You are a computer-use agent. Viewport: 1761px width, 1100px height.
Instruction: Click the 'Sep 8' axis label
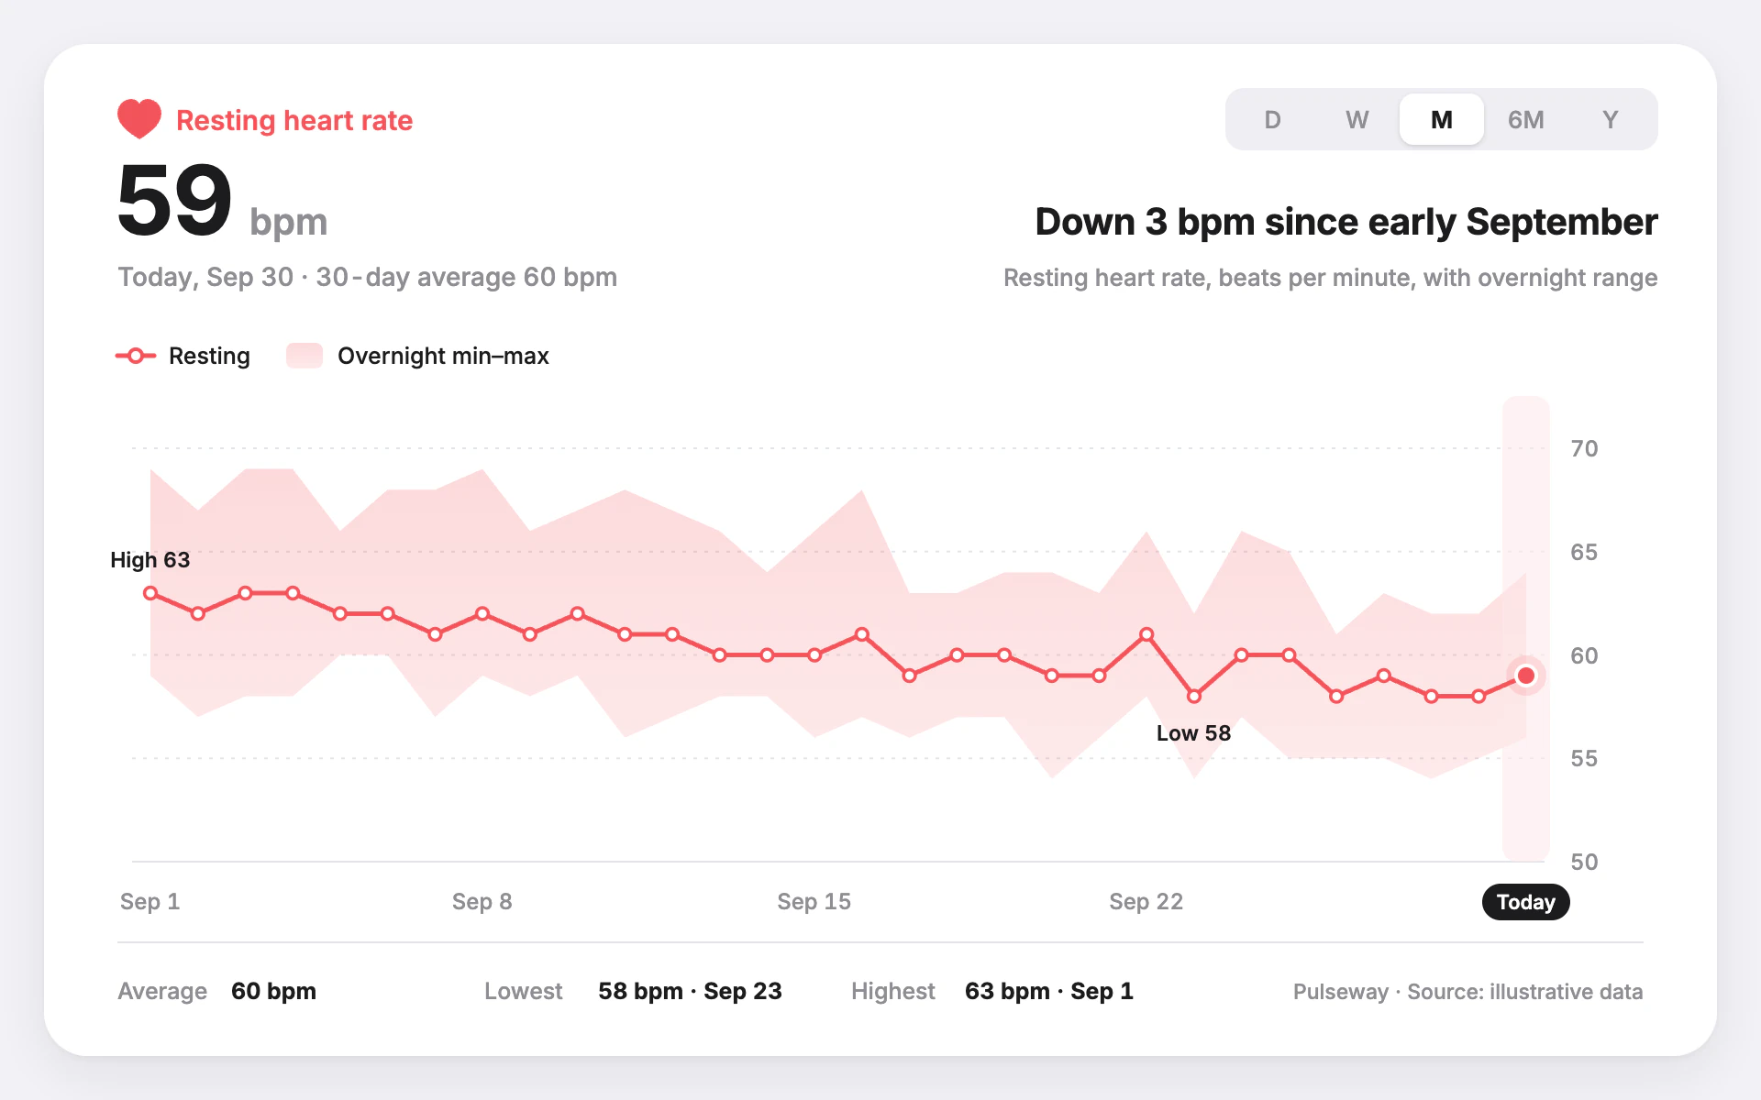pos(482,902)
